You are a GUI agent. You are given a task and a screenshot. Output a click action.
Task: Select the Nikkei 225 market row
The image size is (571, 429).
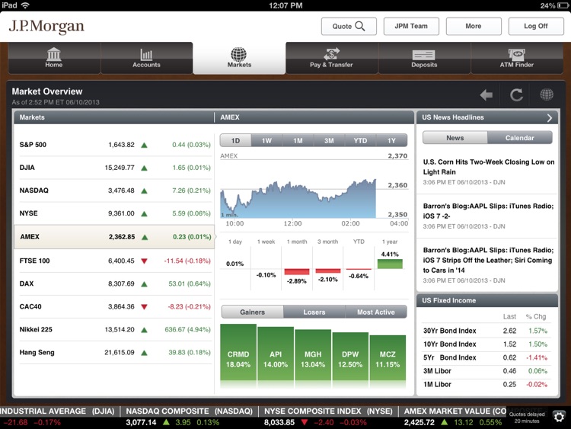(x=114, y=330)
